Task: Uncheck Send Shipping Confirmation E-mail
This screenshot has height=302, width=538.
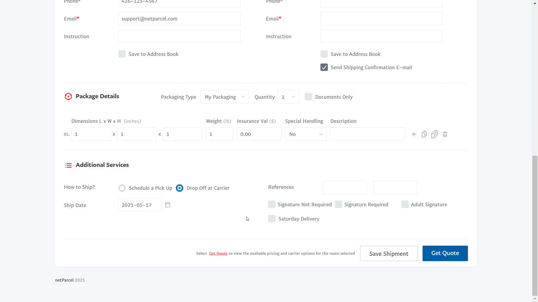Action: [324, 67]
